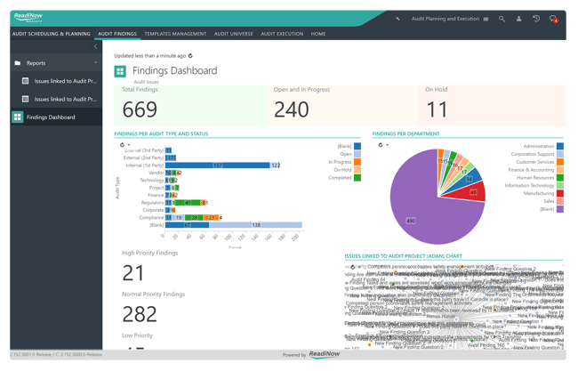Refresh the Issues linked to Audit Project chart

point(352,267)
